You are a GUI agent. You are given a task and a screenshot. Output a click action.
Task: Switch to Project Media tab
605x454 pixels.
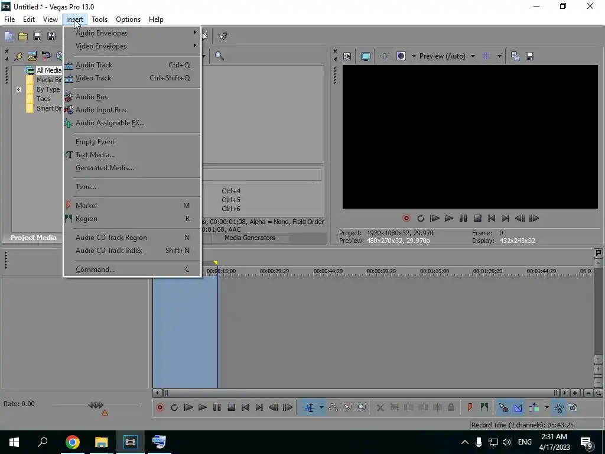33,238
